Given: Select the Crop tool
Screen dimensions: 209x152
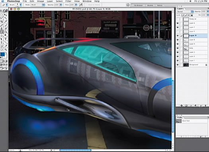Looking at the screenshot, I should point(2,21).
